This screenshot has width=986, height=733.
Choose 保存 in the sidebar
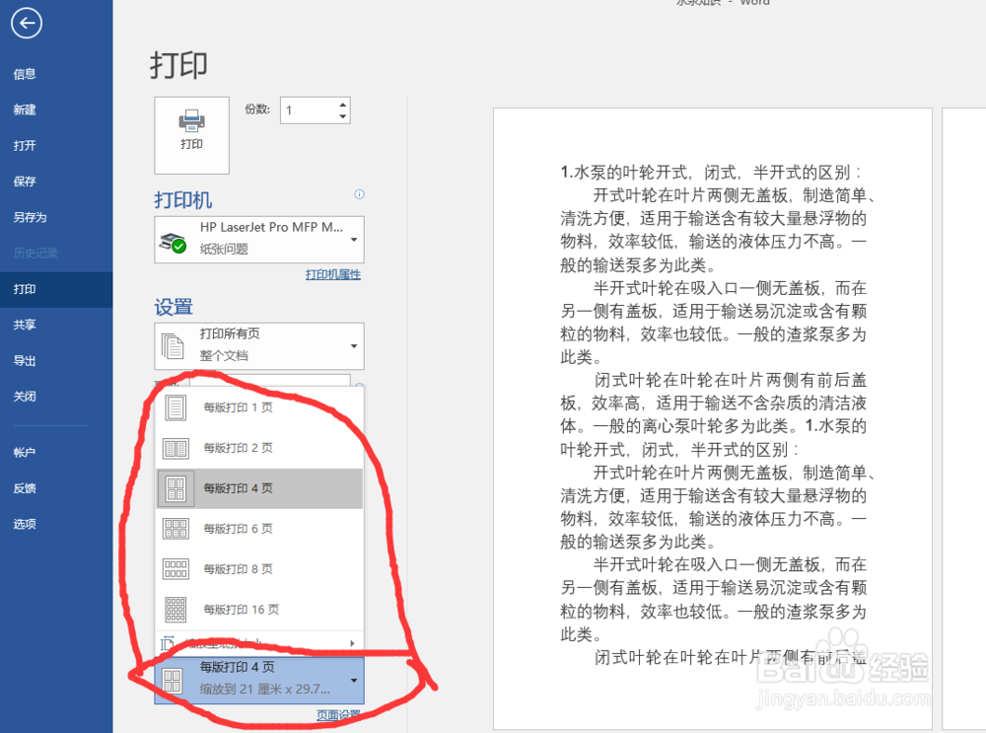(x=25, y=182)
